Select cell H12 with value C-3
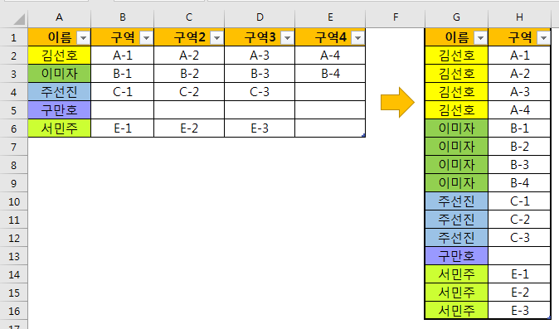This screenshot has height=329, width=559. (x=519, y=238)
